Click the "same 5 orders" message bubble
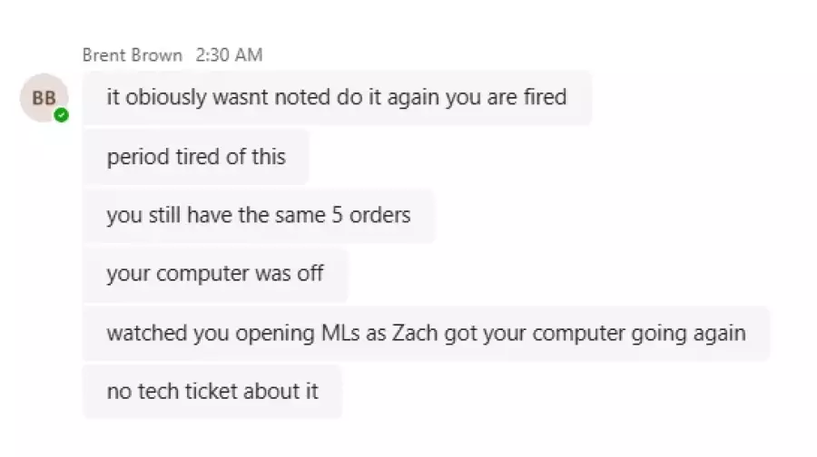The width and height of the screenshot is (817, 457). [259, 216]
